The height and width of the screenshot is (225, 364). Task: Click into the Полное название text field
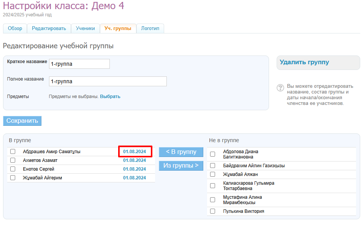coord(108,81)
